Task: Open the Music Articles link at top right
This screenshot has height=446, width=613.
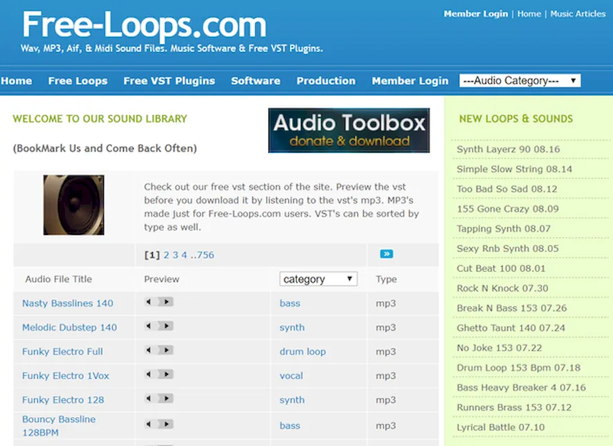Action: click(x=578, y=14)
